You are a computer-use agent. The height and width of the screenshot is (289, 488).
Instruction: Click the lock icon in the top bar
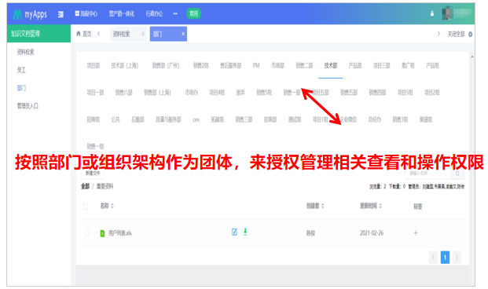pos(432,13)
